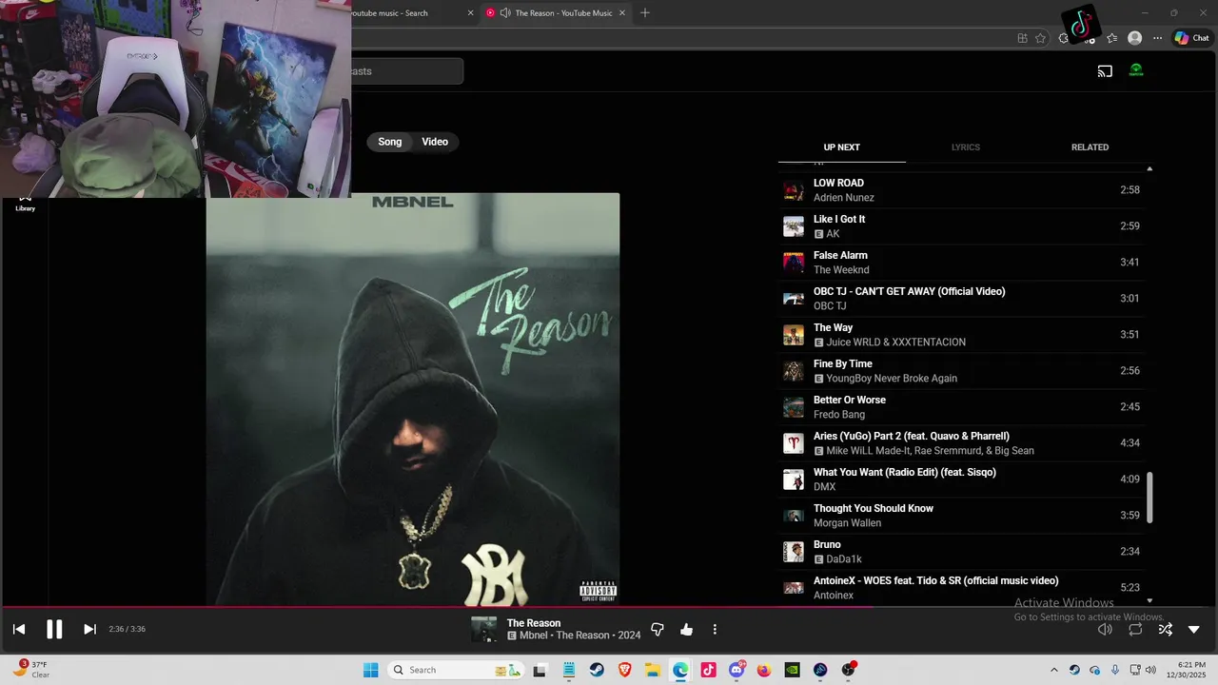Image resolution: width=1218 pixels, height=685 pixels.
Task: Click the taskbar Search box
Action: (457, 670)
